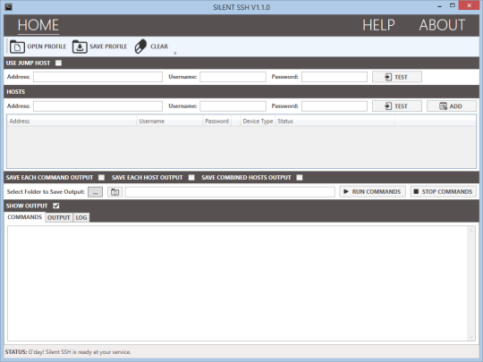483x362 pixels.
Task: Click the status bar ready message
Action: click(x=80, y=352)
